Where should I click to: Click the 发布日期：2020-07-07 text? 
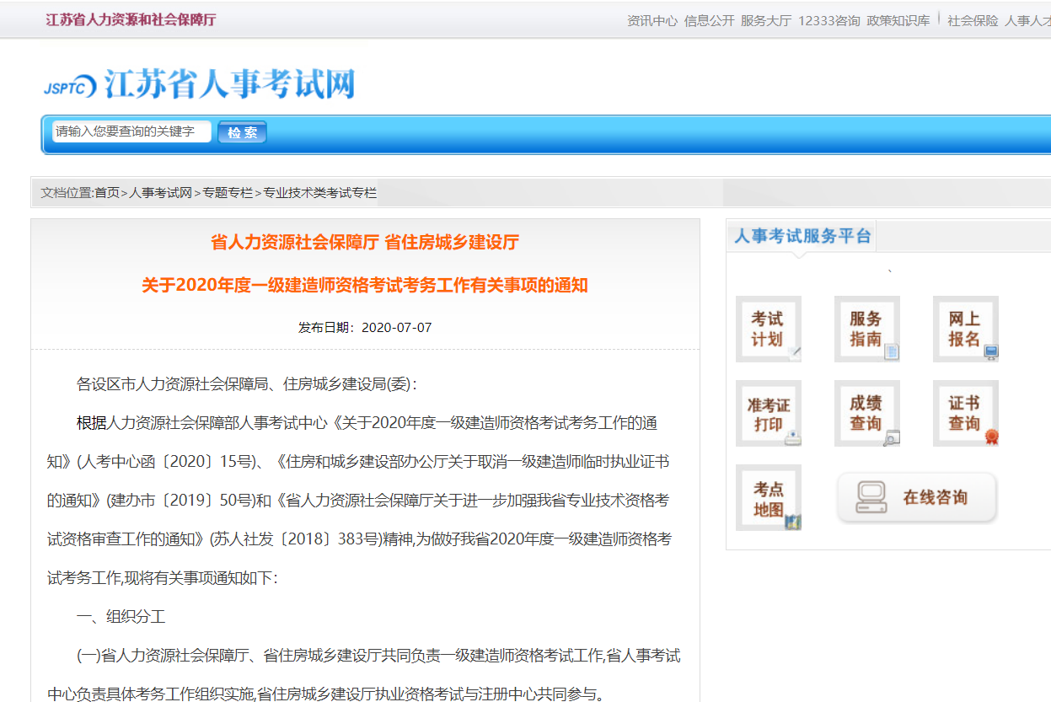pyautogui.click(x=365, y=328)
